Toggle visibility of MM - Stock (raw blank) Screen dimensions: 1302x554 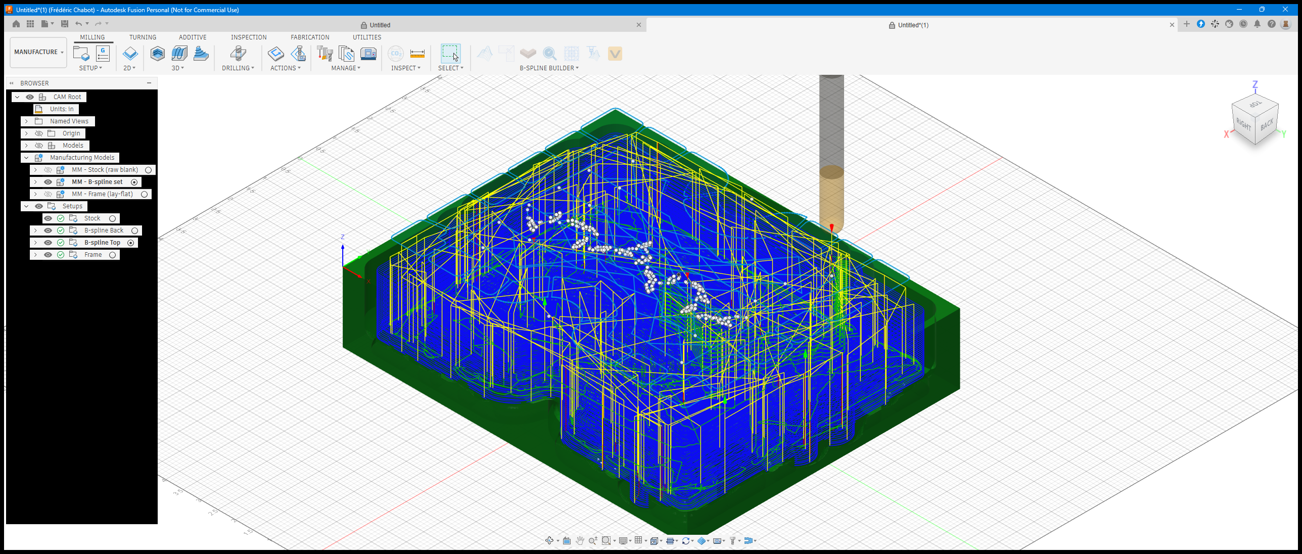point(48,170)
